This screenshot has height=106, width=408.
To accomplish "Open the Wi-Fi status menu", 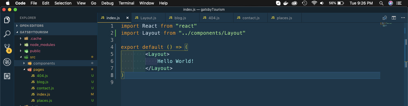I will click(314, 3).
